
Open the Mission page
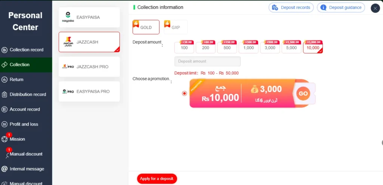(26, 139)
